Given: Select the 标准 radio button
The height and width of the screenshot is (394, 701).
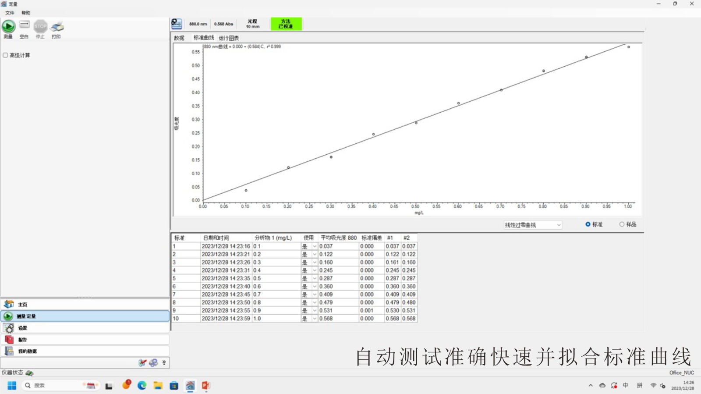Looking at the screenshot, I should [588, 224].
